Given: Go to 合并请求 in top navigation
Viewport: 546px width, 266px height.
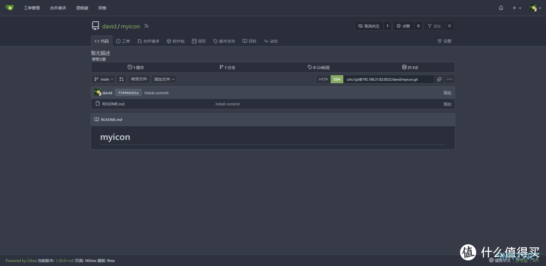Looking at the screenshot, I should 58,8.
